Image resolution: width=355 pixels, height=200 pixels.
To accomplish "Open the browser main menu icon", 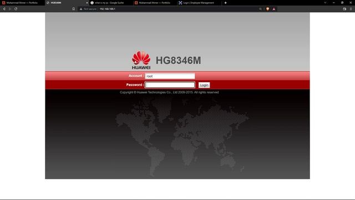I will tap(351, 9).
